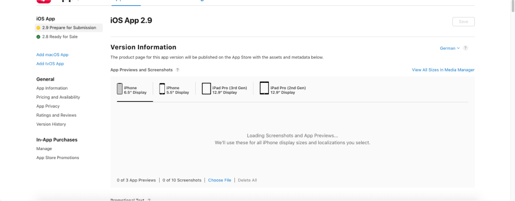Click '0 of 10 Screenshots' text
This screenshot has width=515, height=201.
click(182, 180)
